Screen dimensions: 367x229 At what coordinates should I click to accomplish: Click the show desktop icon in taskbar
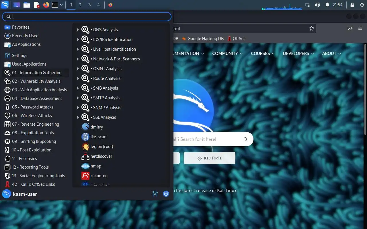point(17,5)
